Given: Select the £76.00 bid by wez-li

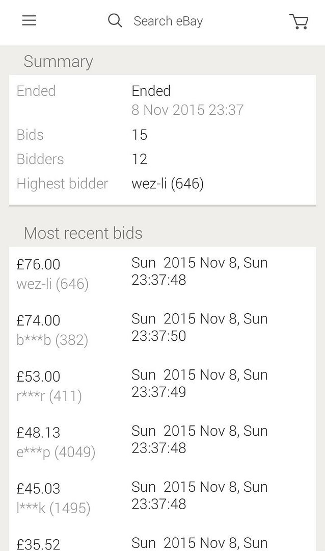Looking at the screenshot, I should pyautogui.click(x=38, y=264).
